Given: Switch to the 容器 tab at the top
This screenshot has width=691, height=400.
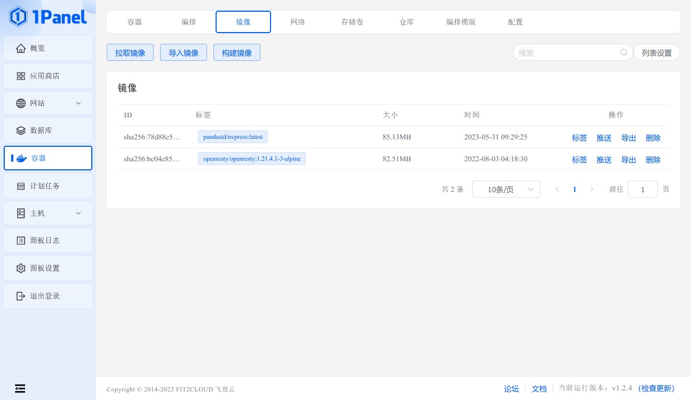Looking at the screenshot, I should [x=134, y=22].
